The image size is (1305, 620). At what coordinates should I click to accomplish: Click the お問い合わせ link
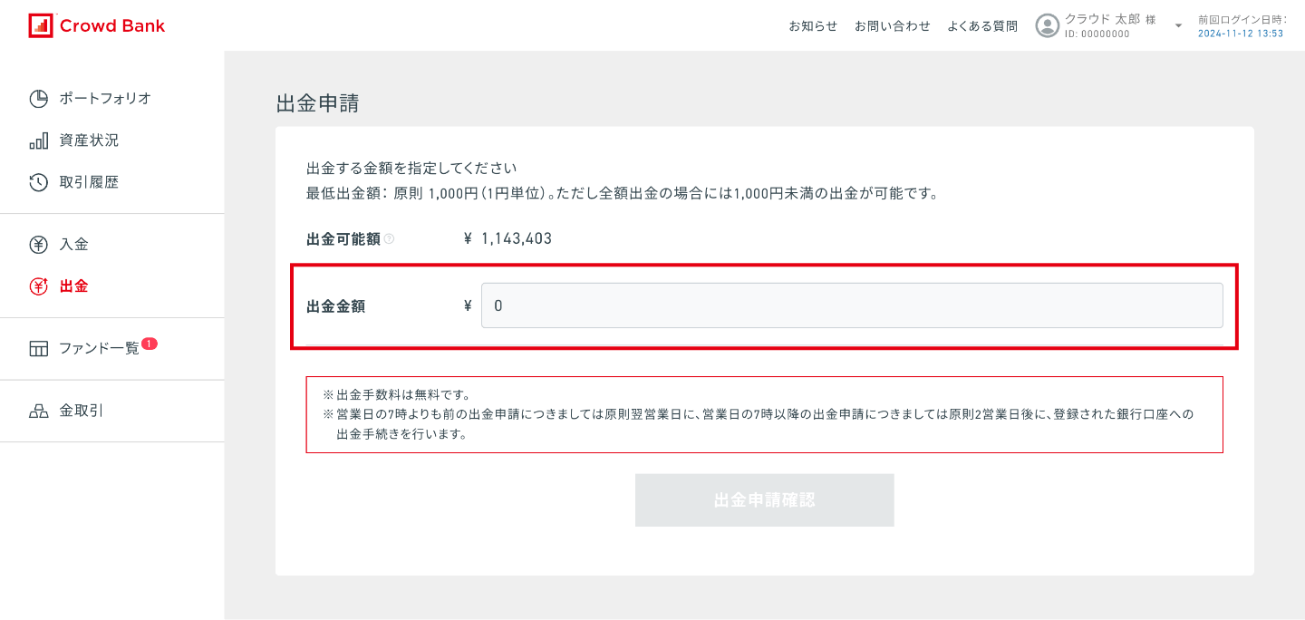tap(892, 26)
